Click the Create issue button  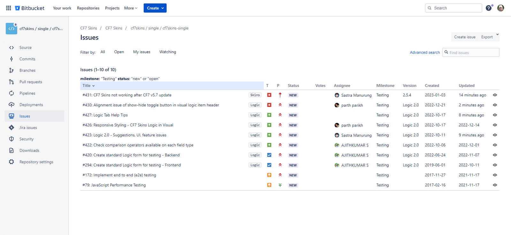click(464, 37)
